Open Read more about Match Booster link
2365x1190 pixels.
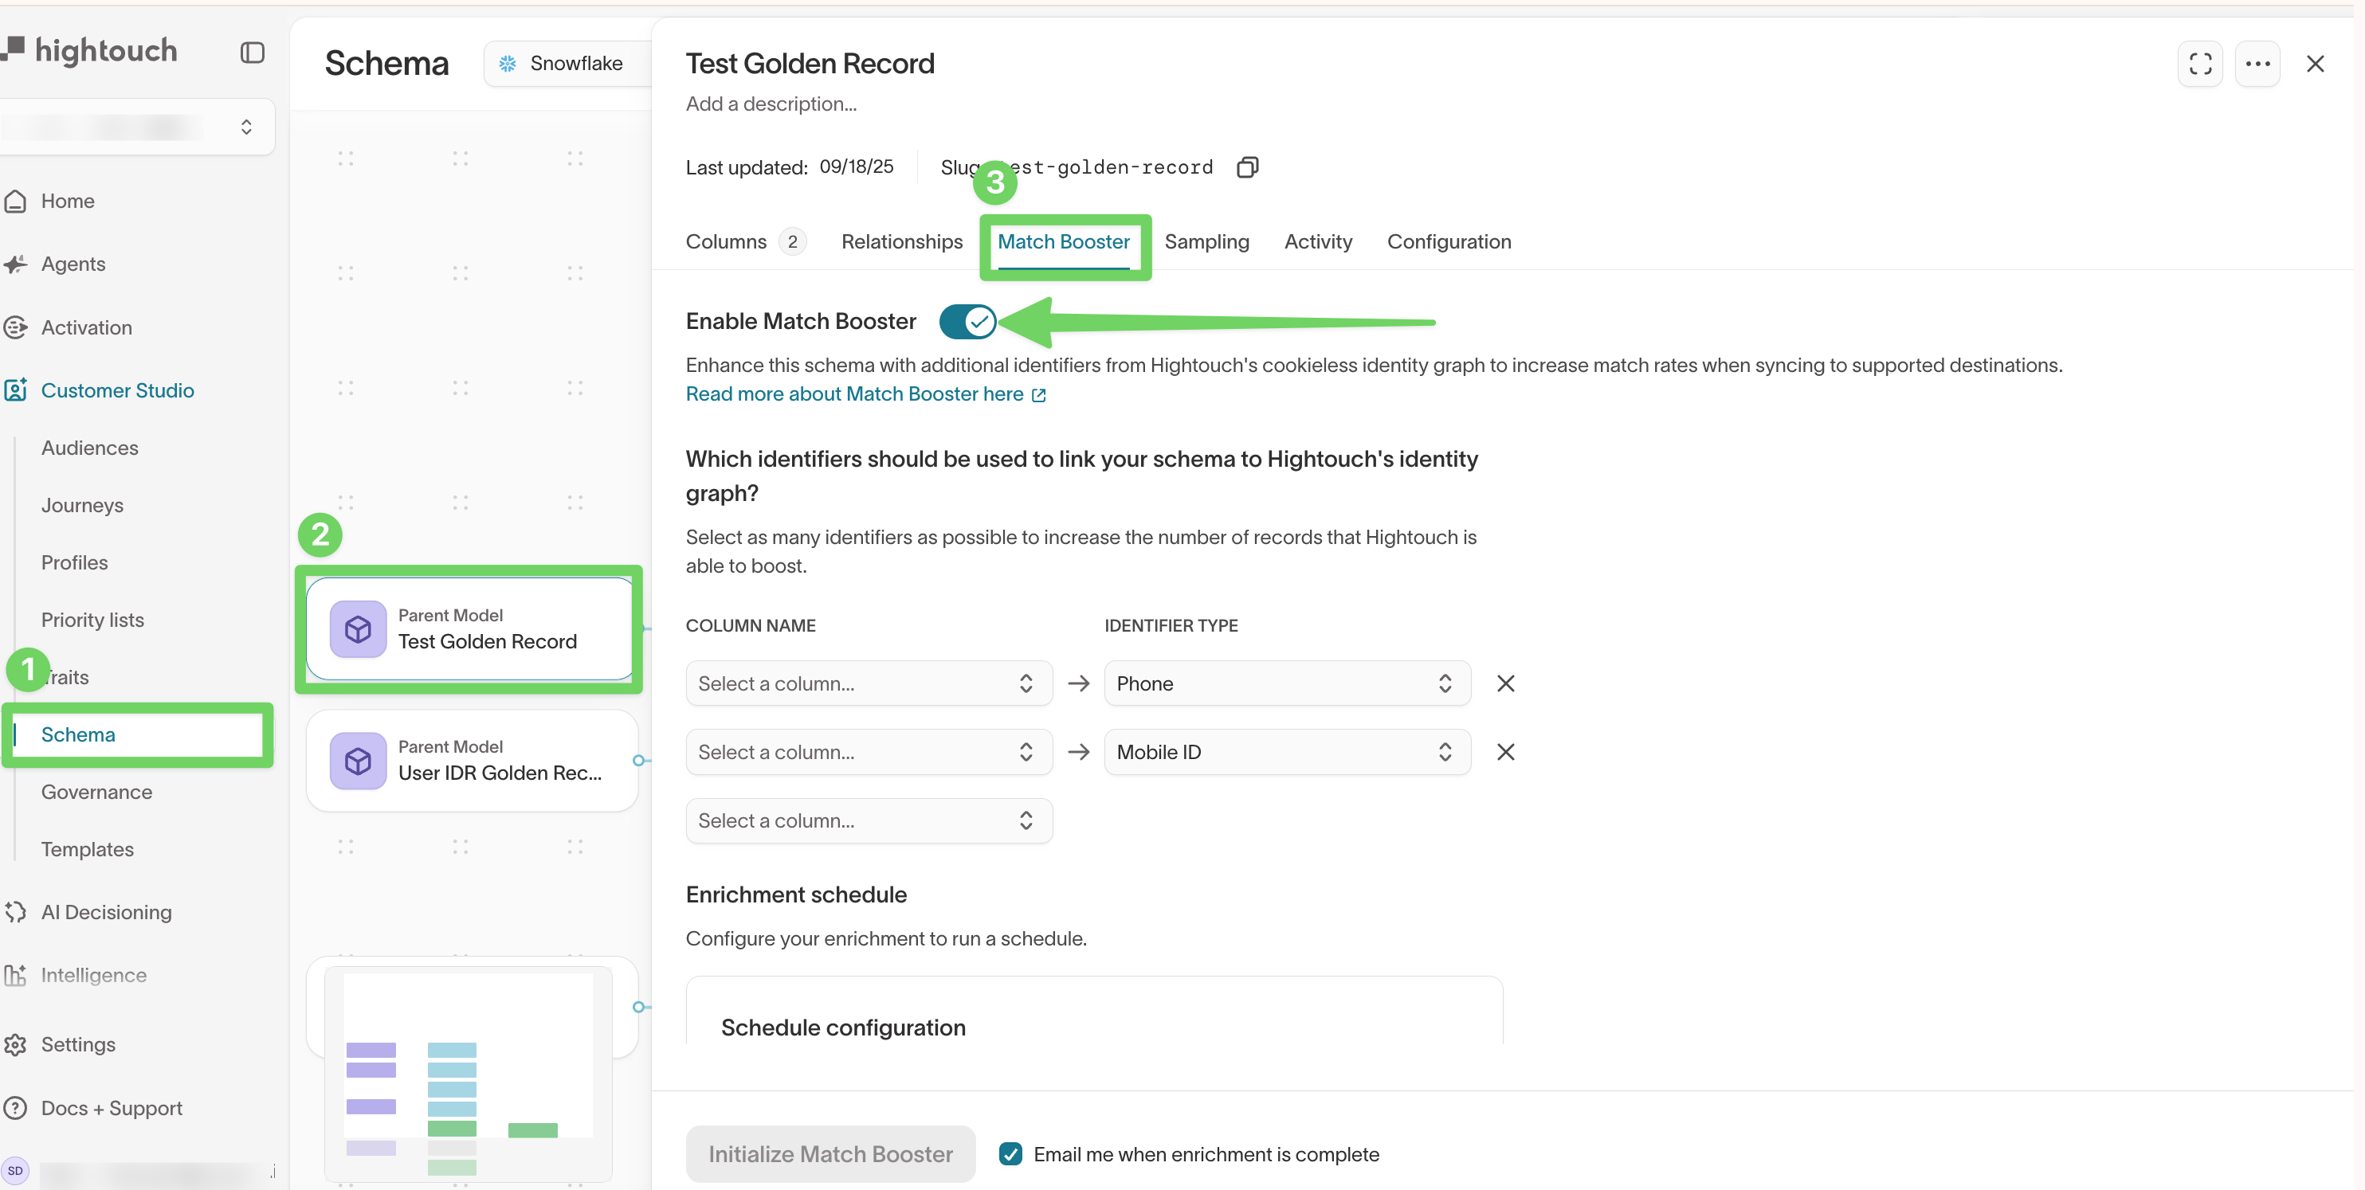point(855,393)
